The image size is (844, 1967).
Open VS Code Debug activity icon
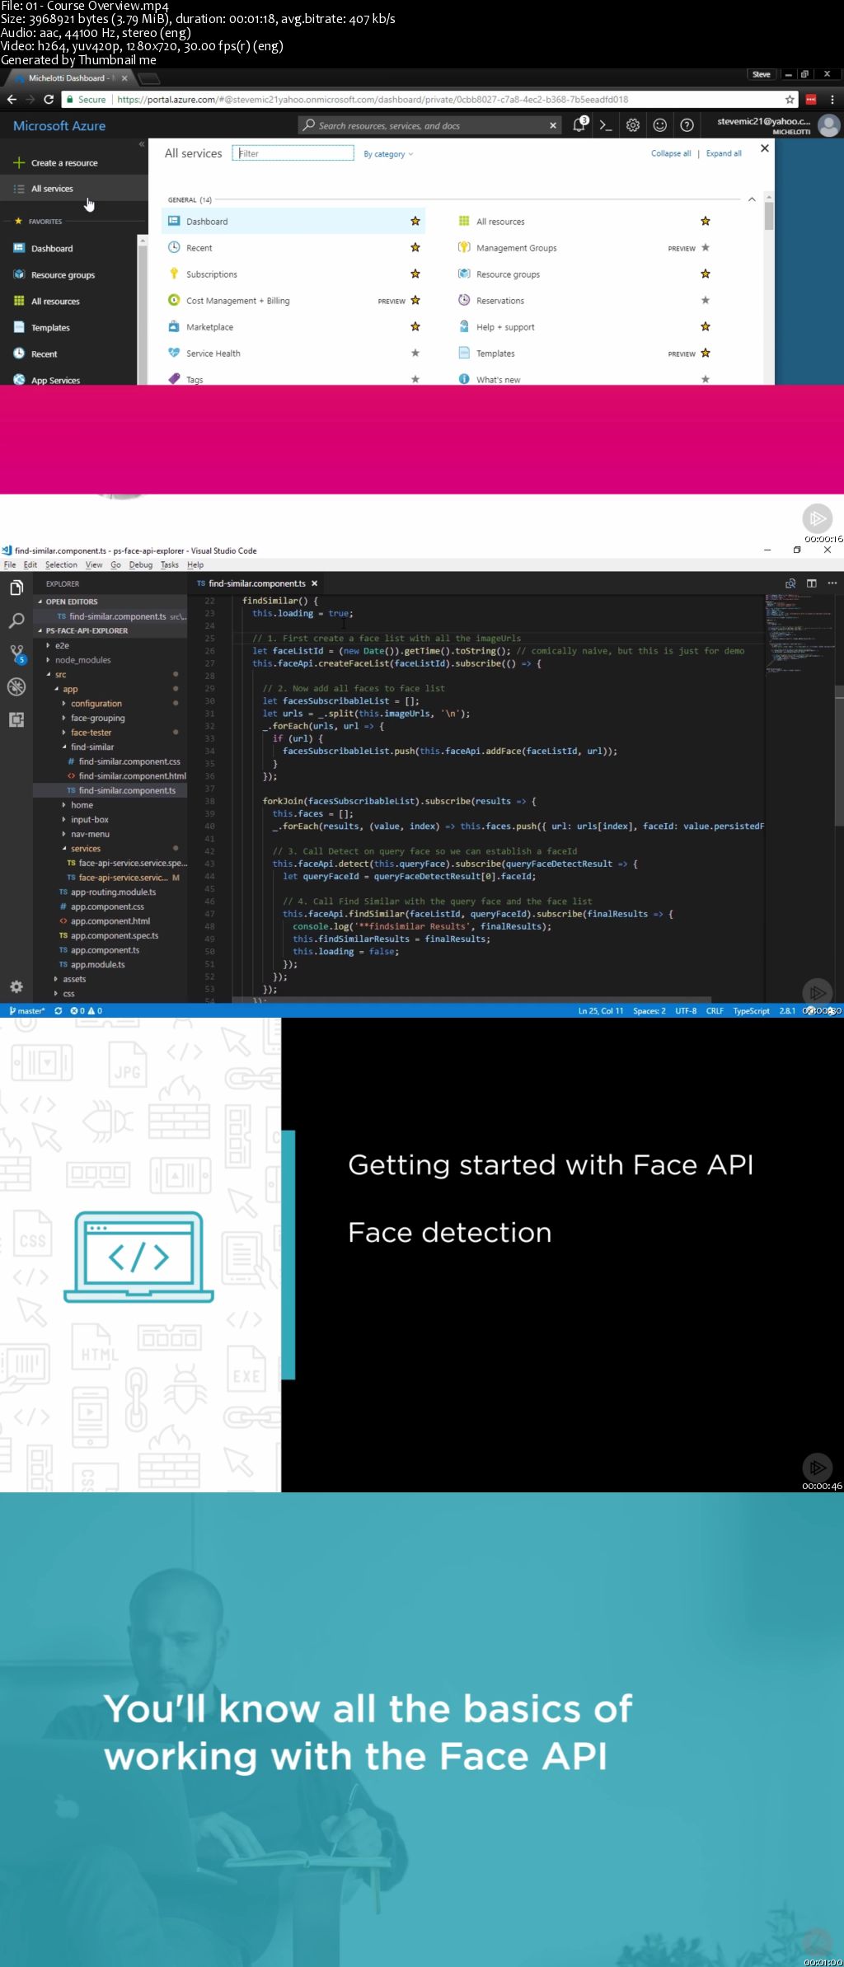coord(16,686)
